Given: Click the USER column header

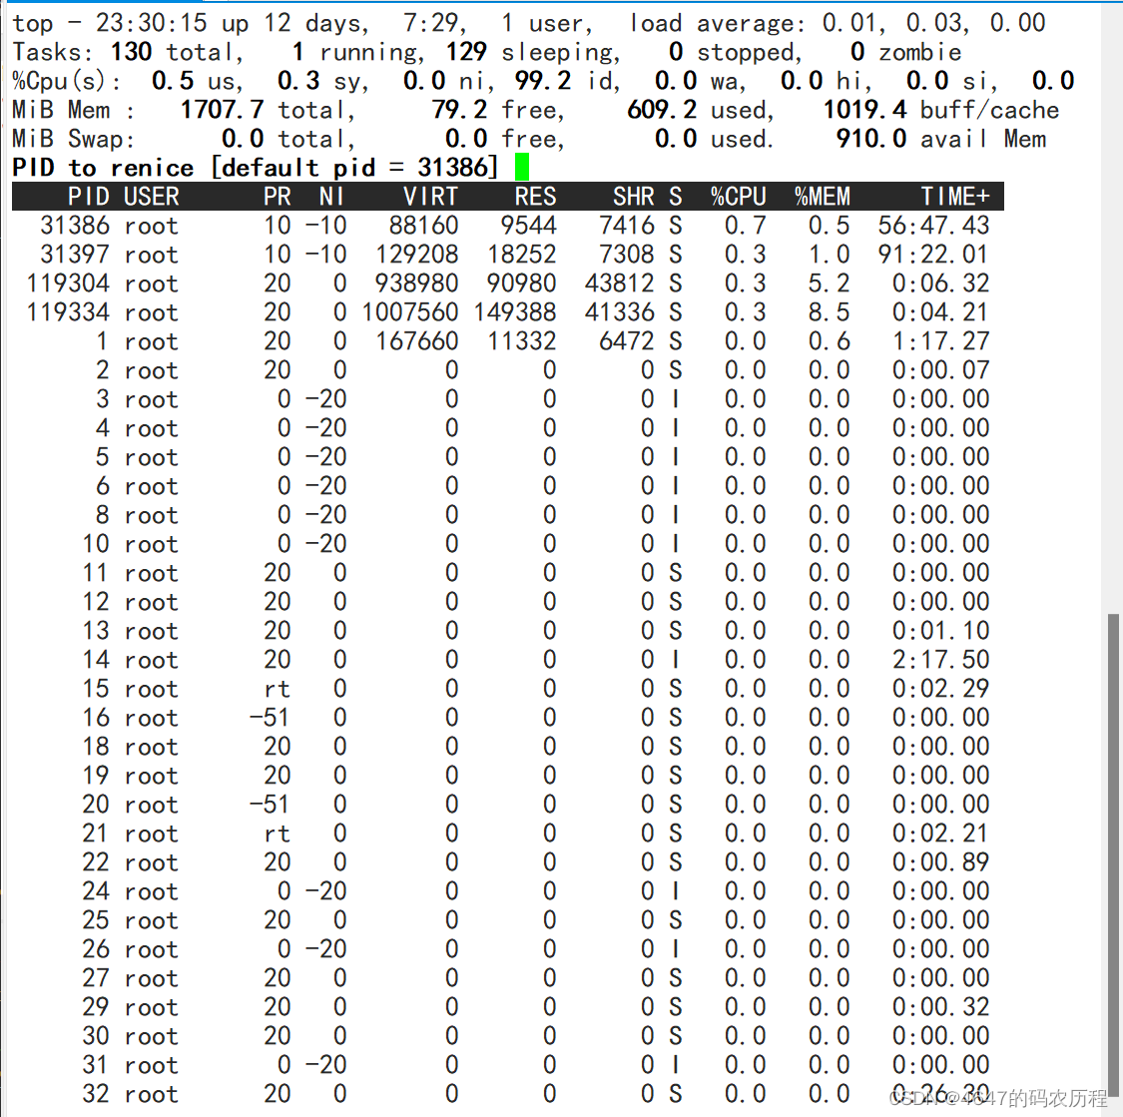Looking at the screenshot, I should point(151,197).
